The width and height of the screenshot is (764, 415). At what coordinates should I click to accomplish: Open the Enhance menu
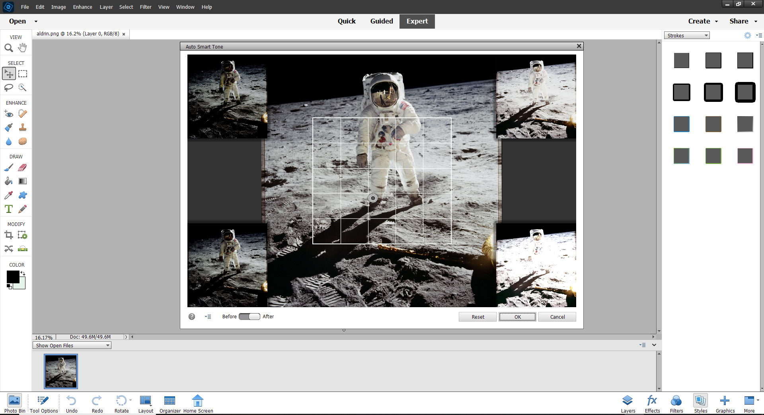point(82,7)
